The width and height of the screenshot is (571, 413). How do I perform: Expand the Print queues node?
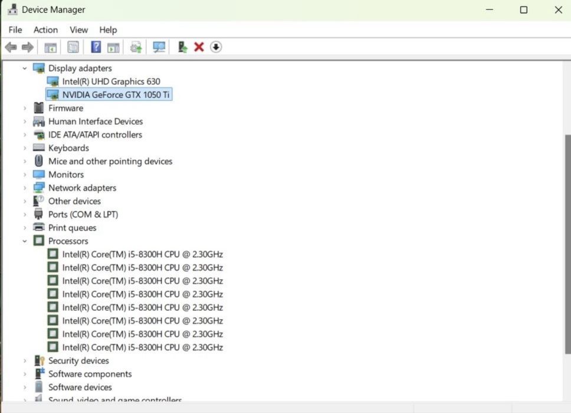[x=24, y=228]
